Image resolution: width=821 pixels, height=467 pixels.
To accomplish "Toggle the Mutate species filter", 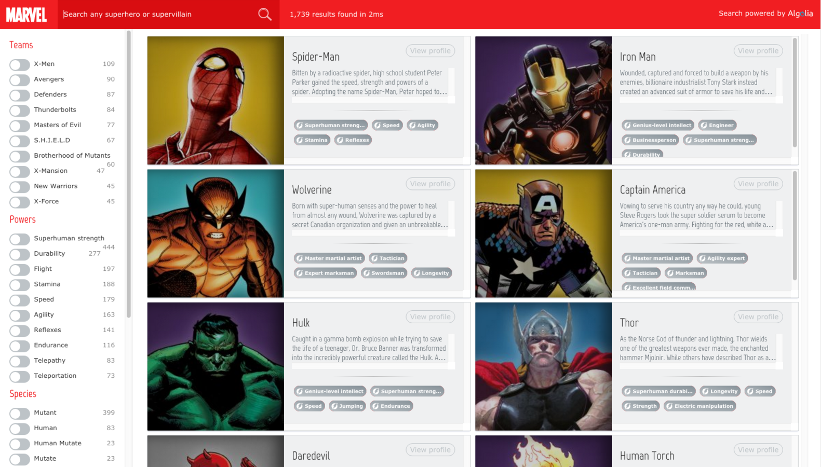I will [20, 459].
